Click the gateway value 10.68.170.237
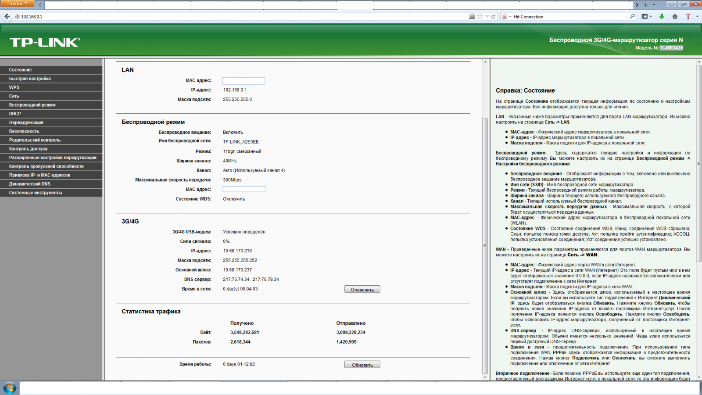The height and width of the screenshot is (395, 702). (x=237, y=270)
